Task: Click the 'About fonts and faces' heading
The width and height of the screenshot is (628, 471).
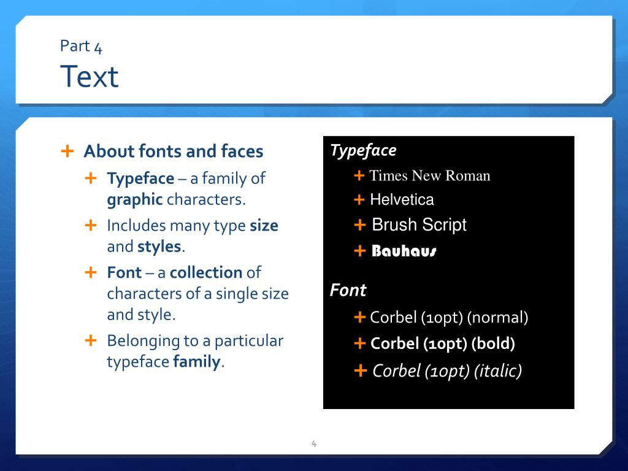Action: click(x=174, y=151)
